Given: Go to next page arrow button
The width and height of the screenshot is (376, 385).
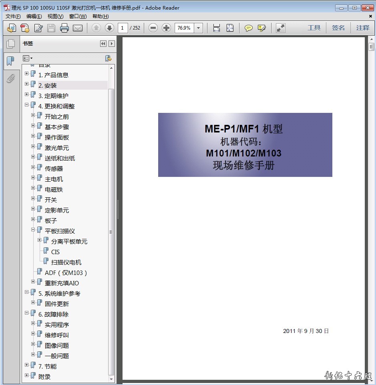Looking at the screenshot, I should [x=109, y=28].
